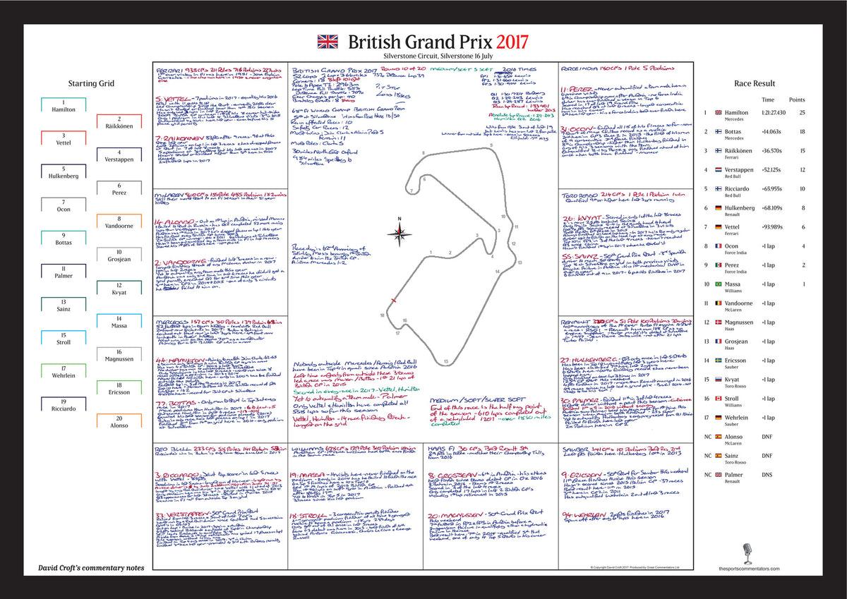Click the compass rose on the circuit map

click(400, 233)
